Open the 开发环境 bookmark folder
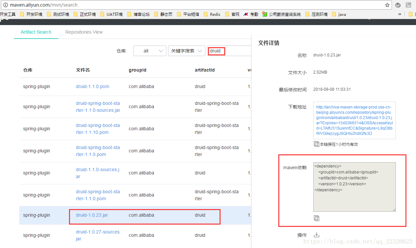 click(x=31, y=14)
